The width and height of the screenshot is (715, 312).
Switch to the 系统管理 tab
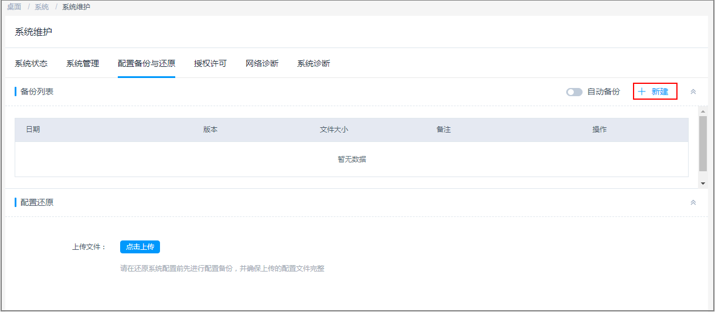(83, 63)
